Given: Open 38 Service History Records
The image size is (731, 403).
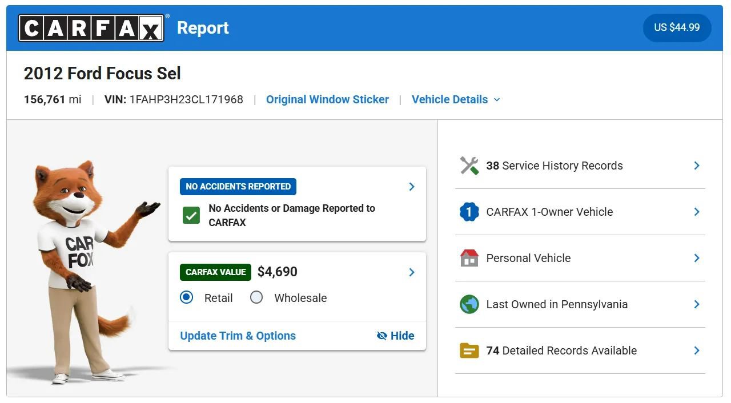Looking at the screenshot, I should tap(580, 166).
